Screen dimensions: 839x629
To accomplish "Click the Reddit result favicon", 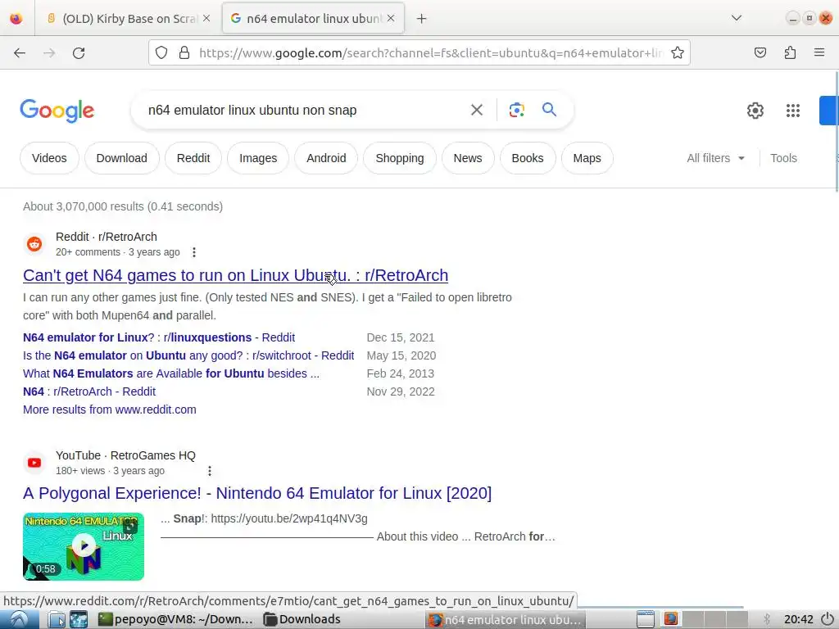I will click(x=34, y=244).
